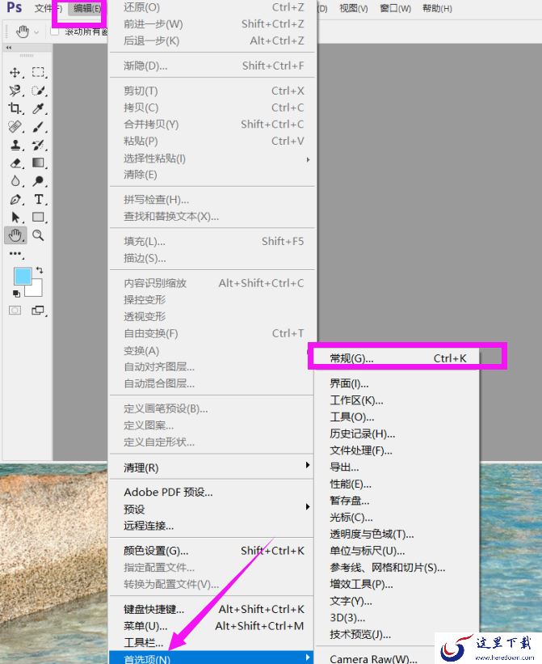542x664 pixels.
Task: Select the Dodge tool
Action: click(38, 181)
